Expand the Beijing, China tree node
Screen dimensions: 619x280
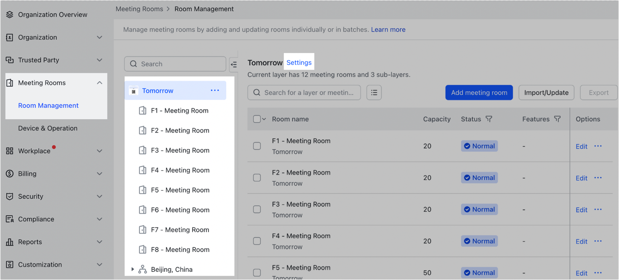133,269
